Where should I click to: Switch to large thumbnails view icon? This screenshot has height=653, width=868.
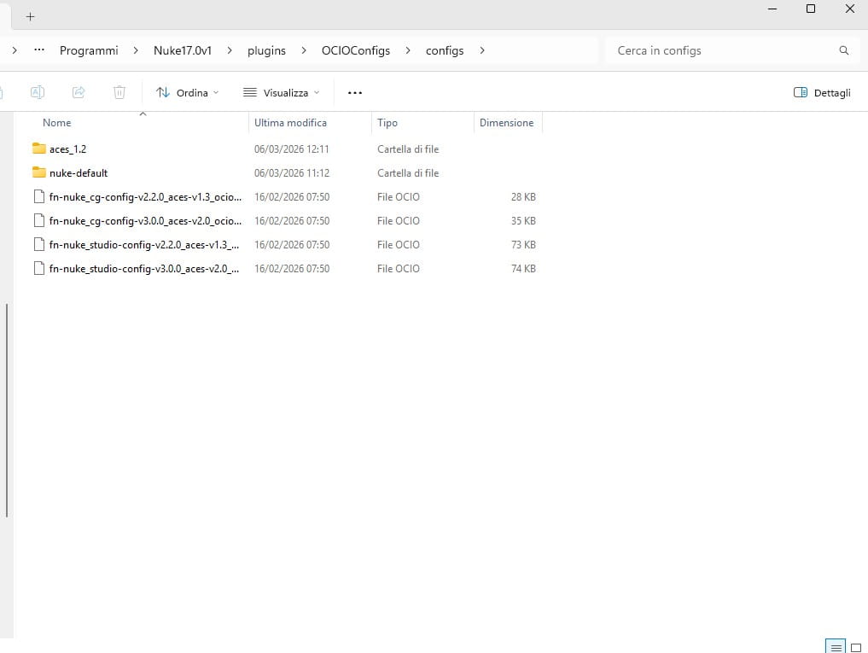(856, 647)
